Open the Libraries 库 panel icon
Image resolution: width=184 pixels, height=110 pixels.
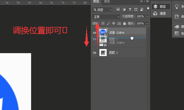177,16
